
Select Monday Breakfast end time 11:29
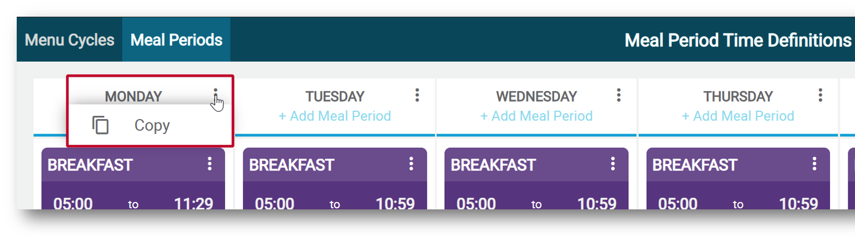[x=193, y=203]
